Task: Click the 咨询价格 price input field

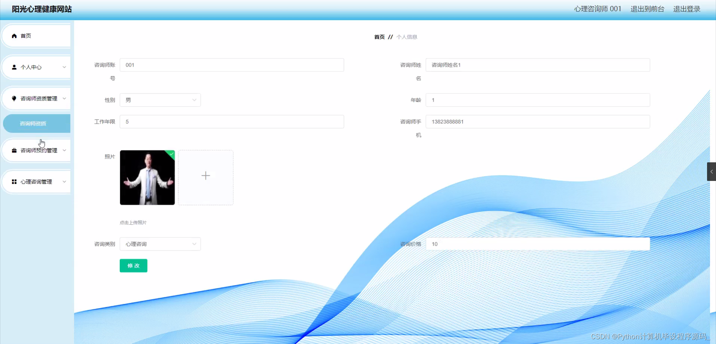Action: tap(537, 244)
